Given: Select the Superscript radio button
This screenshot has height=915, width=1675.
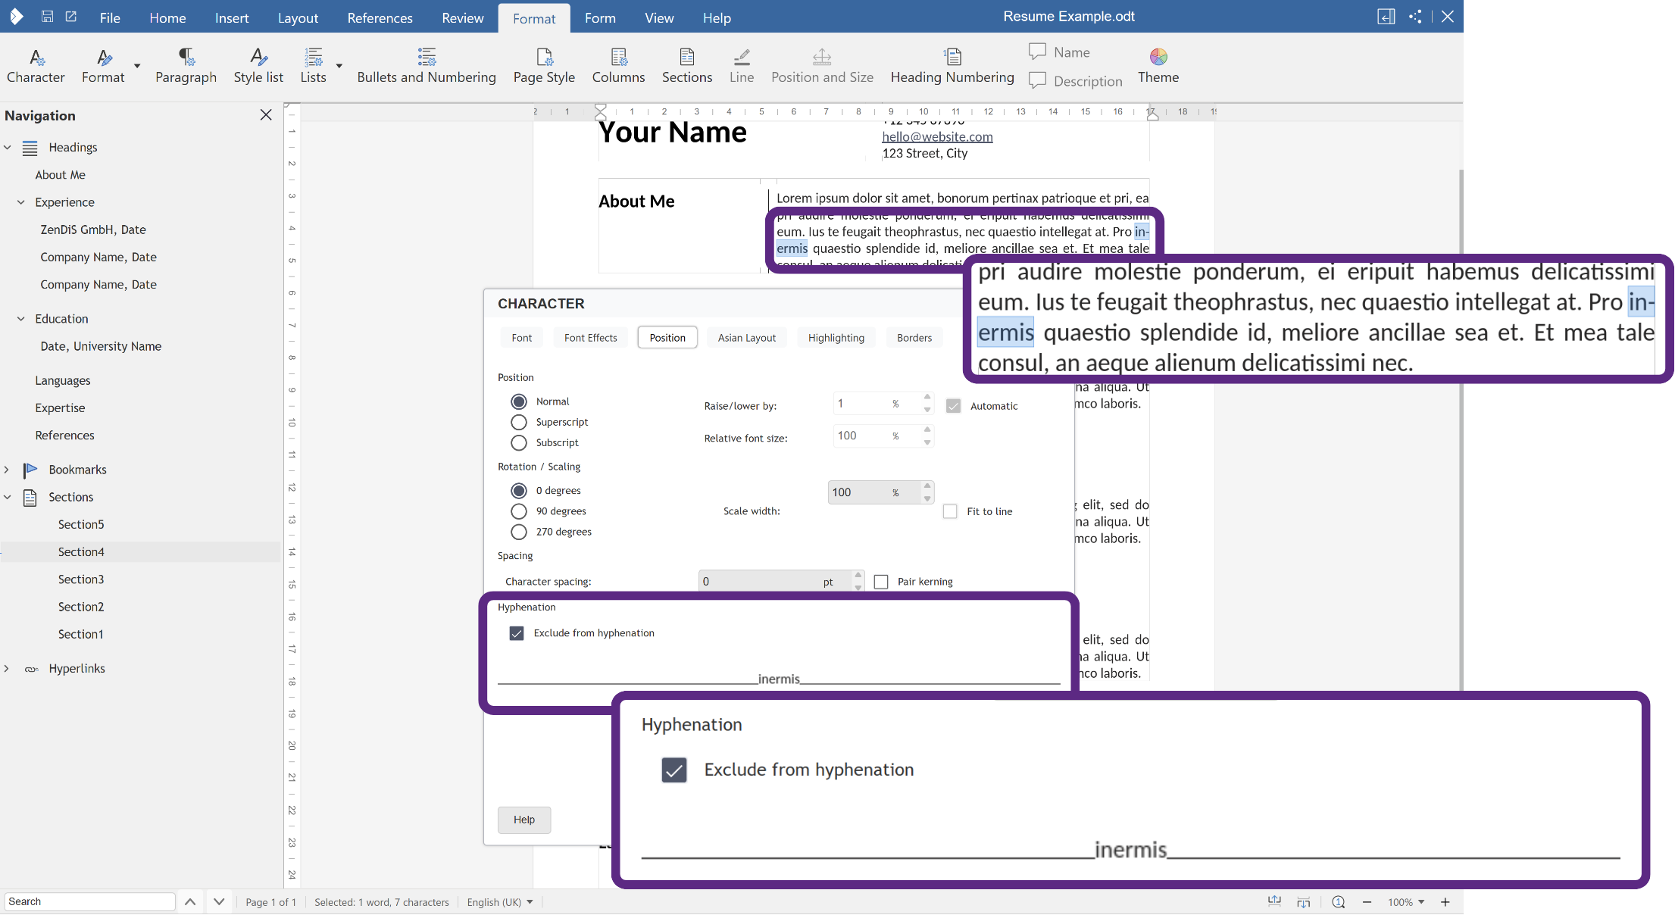Looking at the screenshot, I should pos(519,422).
